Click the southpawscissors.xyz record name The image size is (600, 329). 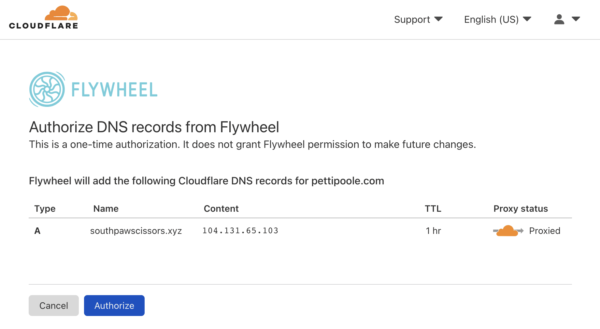point(136,231)
